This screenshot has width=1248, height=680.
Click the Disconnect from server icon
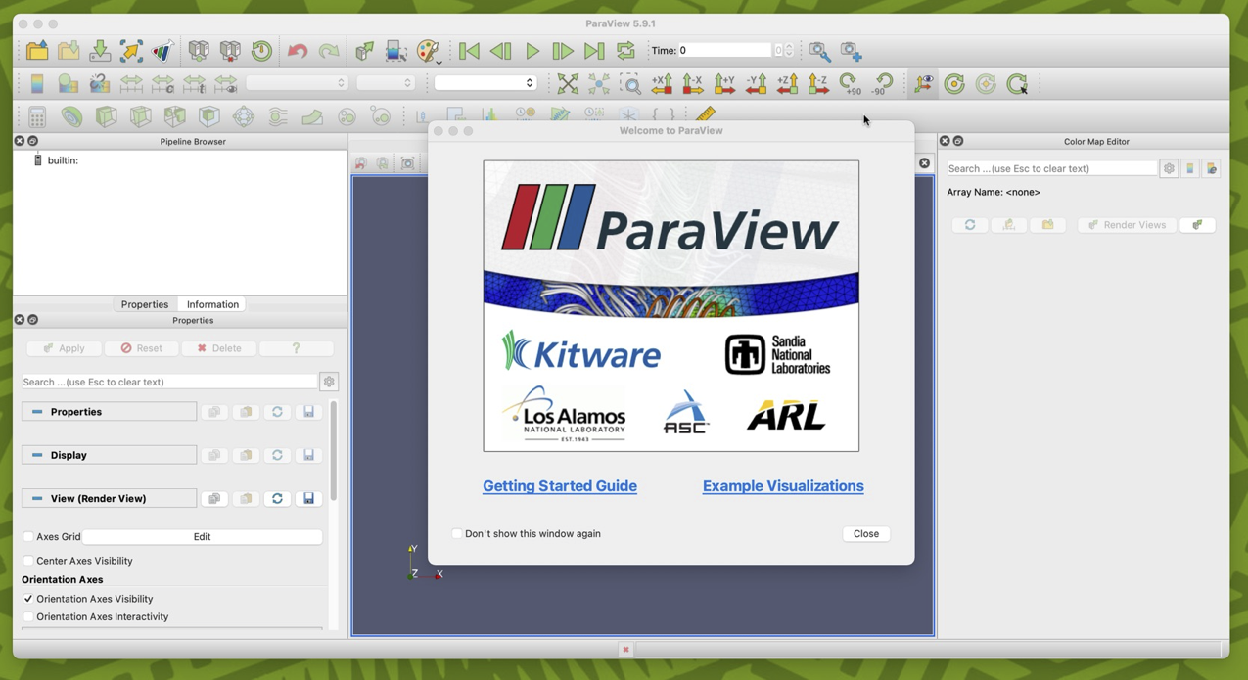tap(230, 50)
